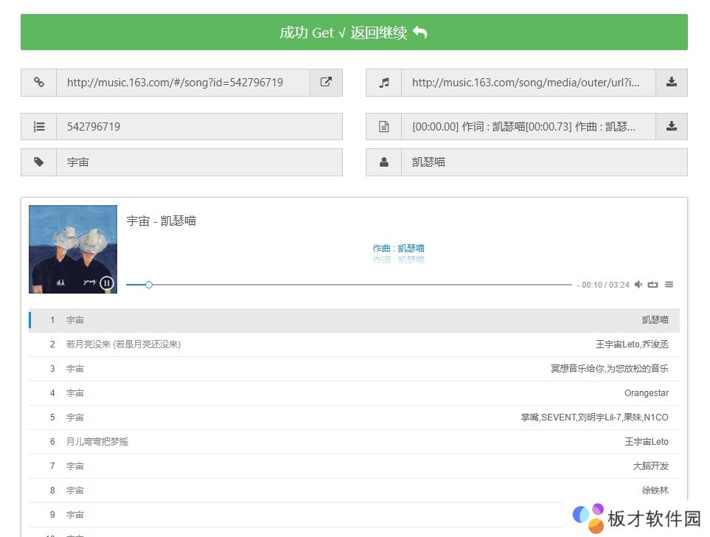Click the link chain icon
710x537 pixels.
pyautogui.click(x=38, y=83)
